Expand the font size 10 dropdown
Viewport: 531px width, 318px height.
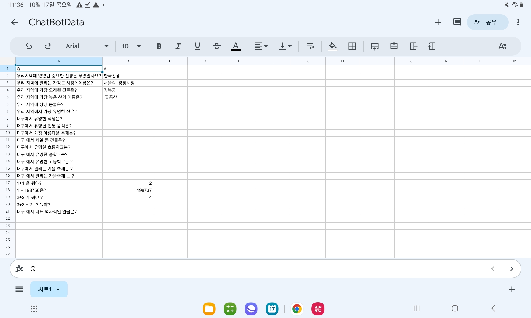(x=131, y=46)
